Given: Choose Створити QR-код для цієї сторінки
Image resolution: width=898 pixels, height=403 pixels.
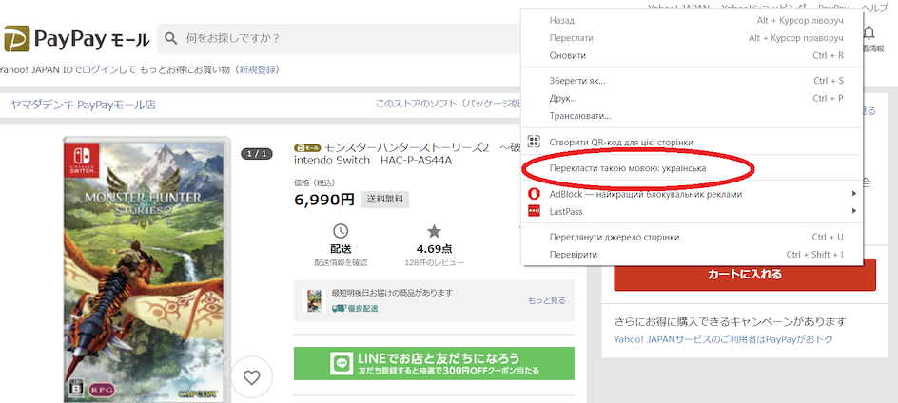Looking at the screenshot, I should (x=692, y=142).
